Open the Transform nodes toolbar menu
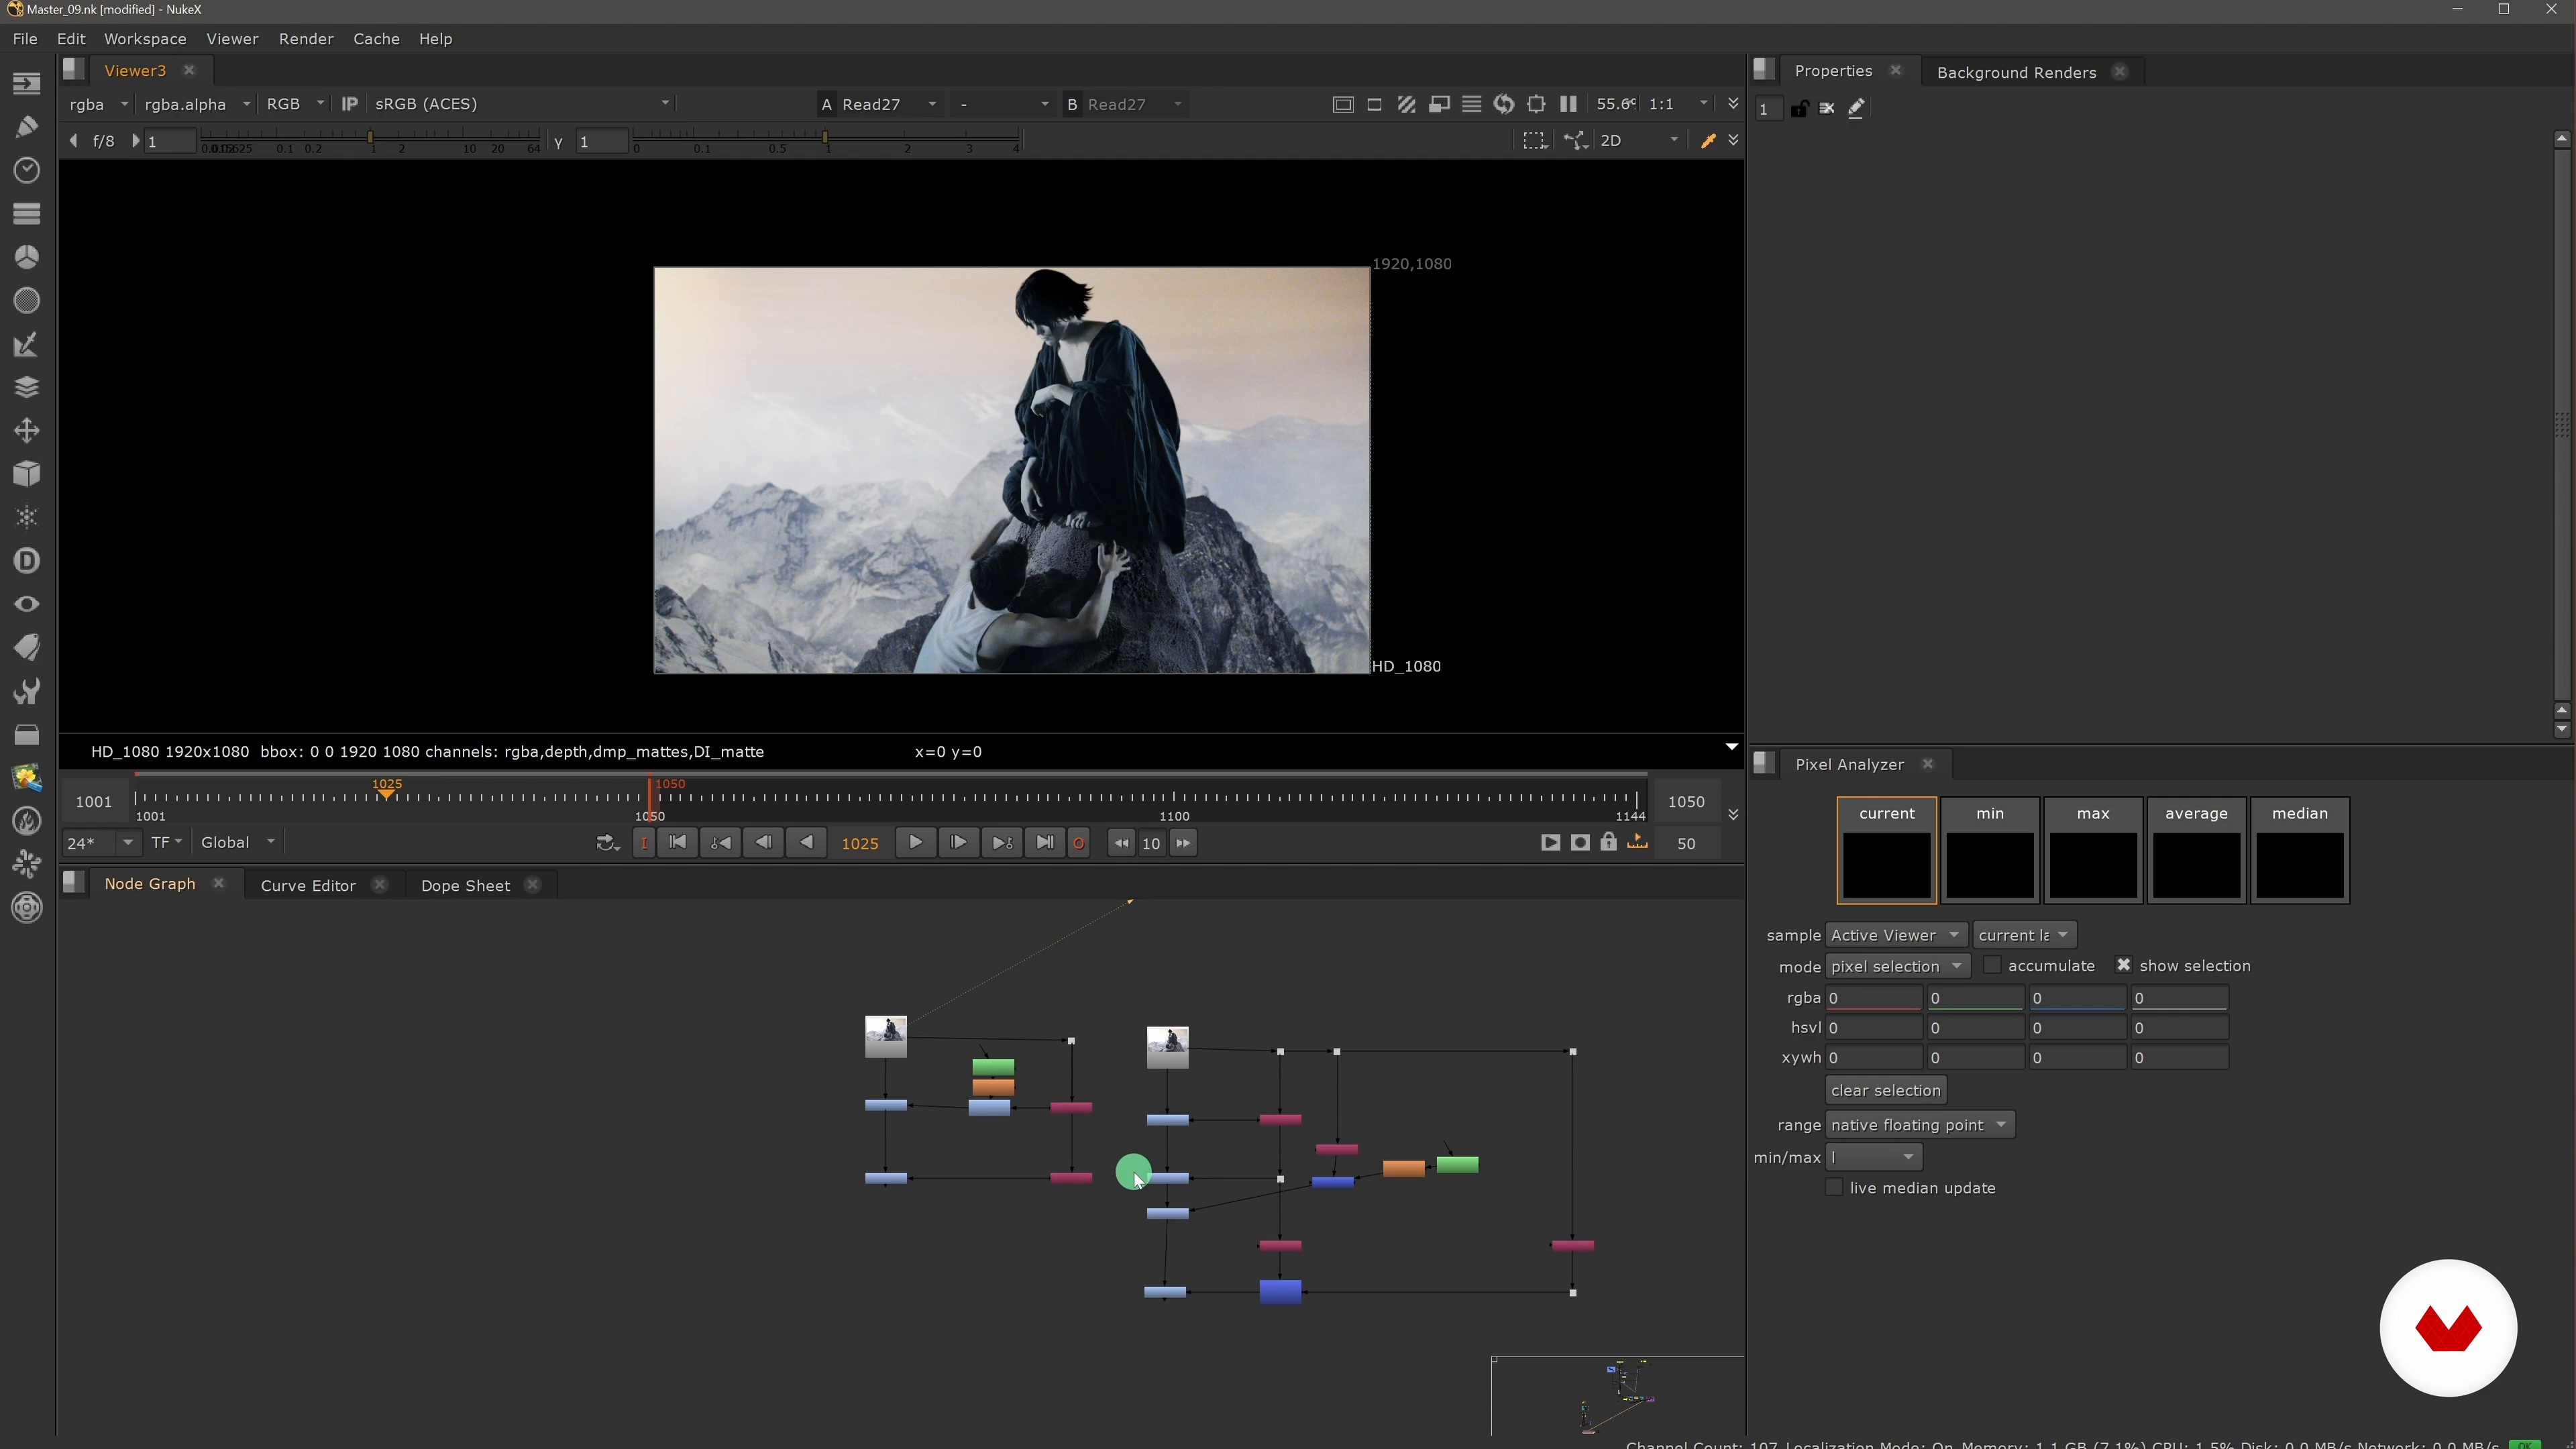This screenshot has height=1449, width=2576. (27, 430)
